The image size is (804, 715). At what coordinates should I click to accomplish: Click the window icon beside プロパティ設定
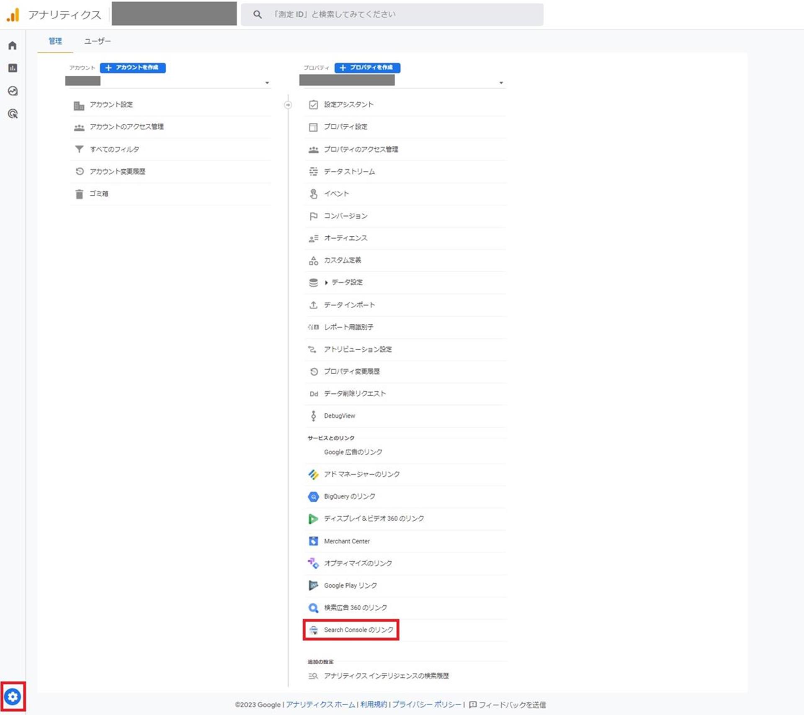coord(313,127)
